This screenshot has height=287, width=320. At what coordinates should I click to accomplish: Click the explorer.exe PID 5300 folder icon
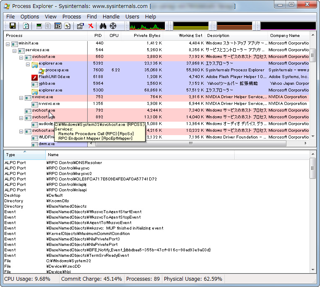pyautogui.click(x=35, y=91)
